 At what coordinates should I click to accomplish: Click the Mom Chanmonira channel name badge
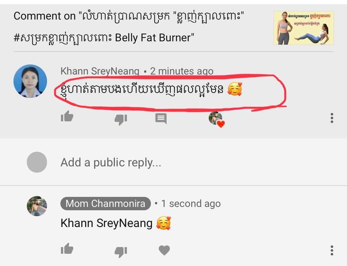[x=106, y=203]
